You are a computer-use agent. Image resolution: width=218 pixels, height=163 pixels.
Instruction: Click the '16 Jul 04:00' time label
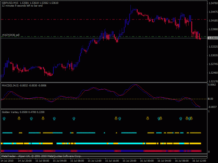(164, 161)
